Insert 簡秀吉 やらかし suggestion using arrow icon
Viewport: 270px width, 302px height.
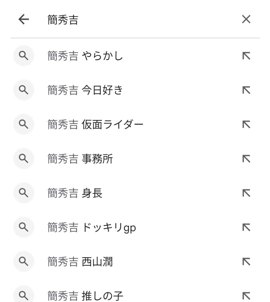246,56
